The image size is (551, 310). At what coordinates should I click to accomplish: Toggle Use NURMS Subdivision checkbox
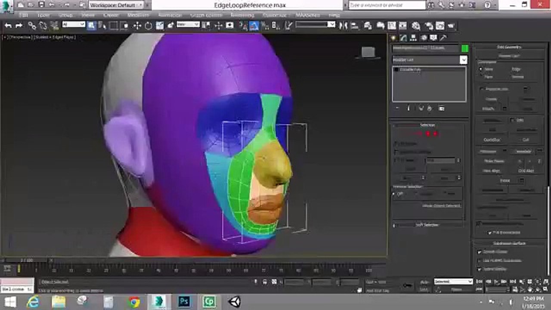(480, 260)
